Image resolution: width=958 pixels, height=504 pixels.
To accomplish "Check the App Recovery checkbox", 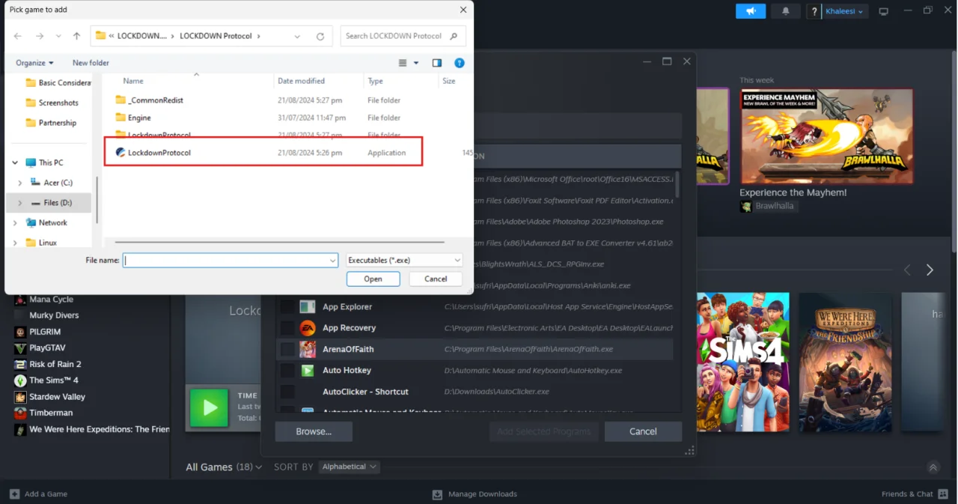I will coord(287,328).
